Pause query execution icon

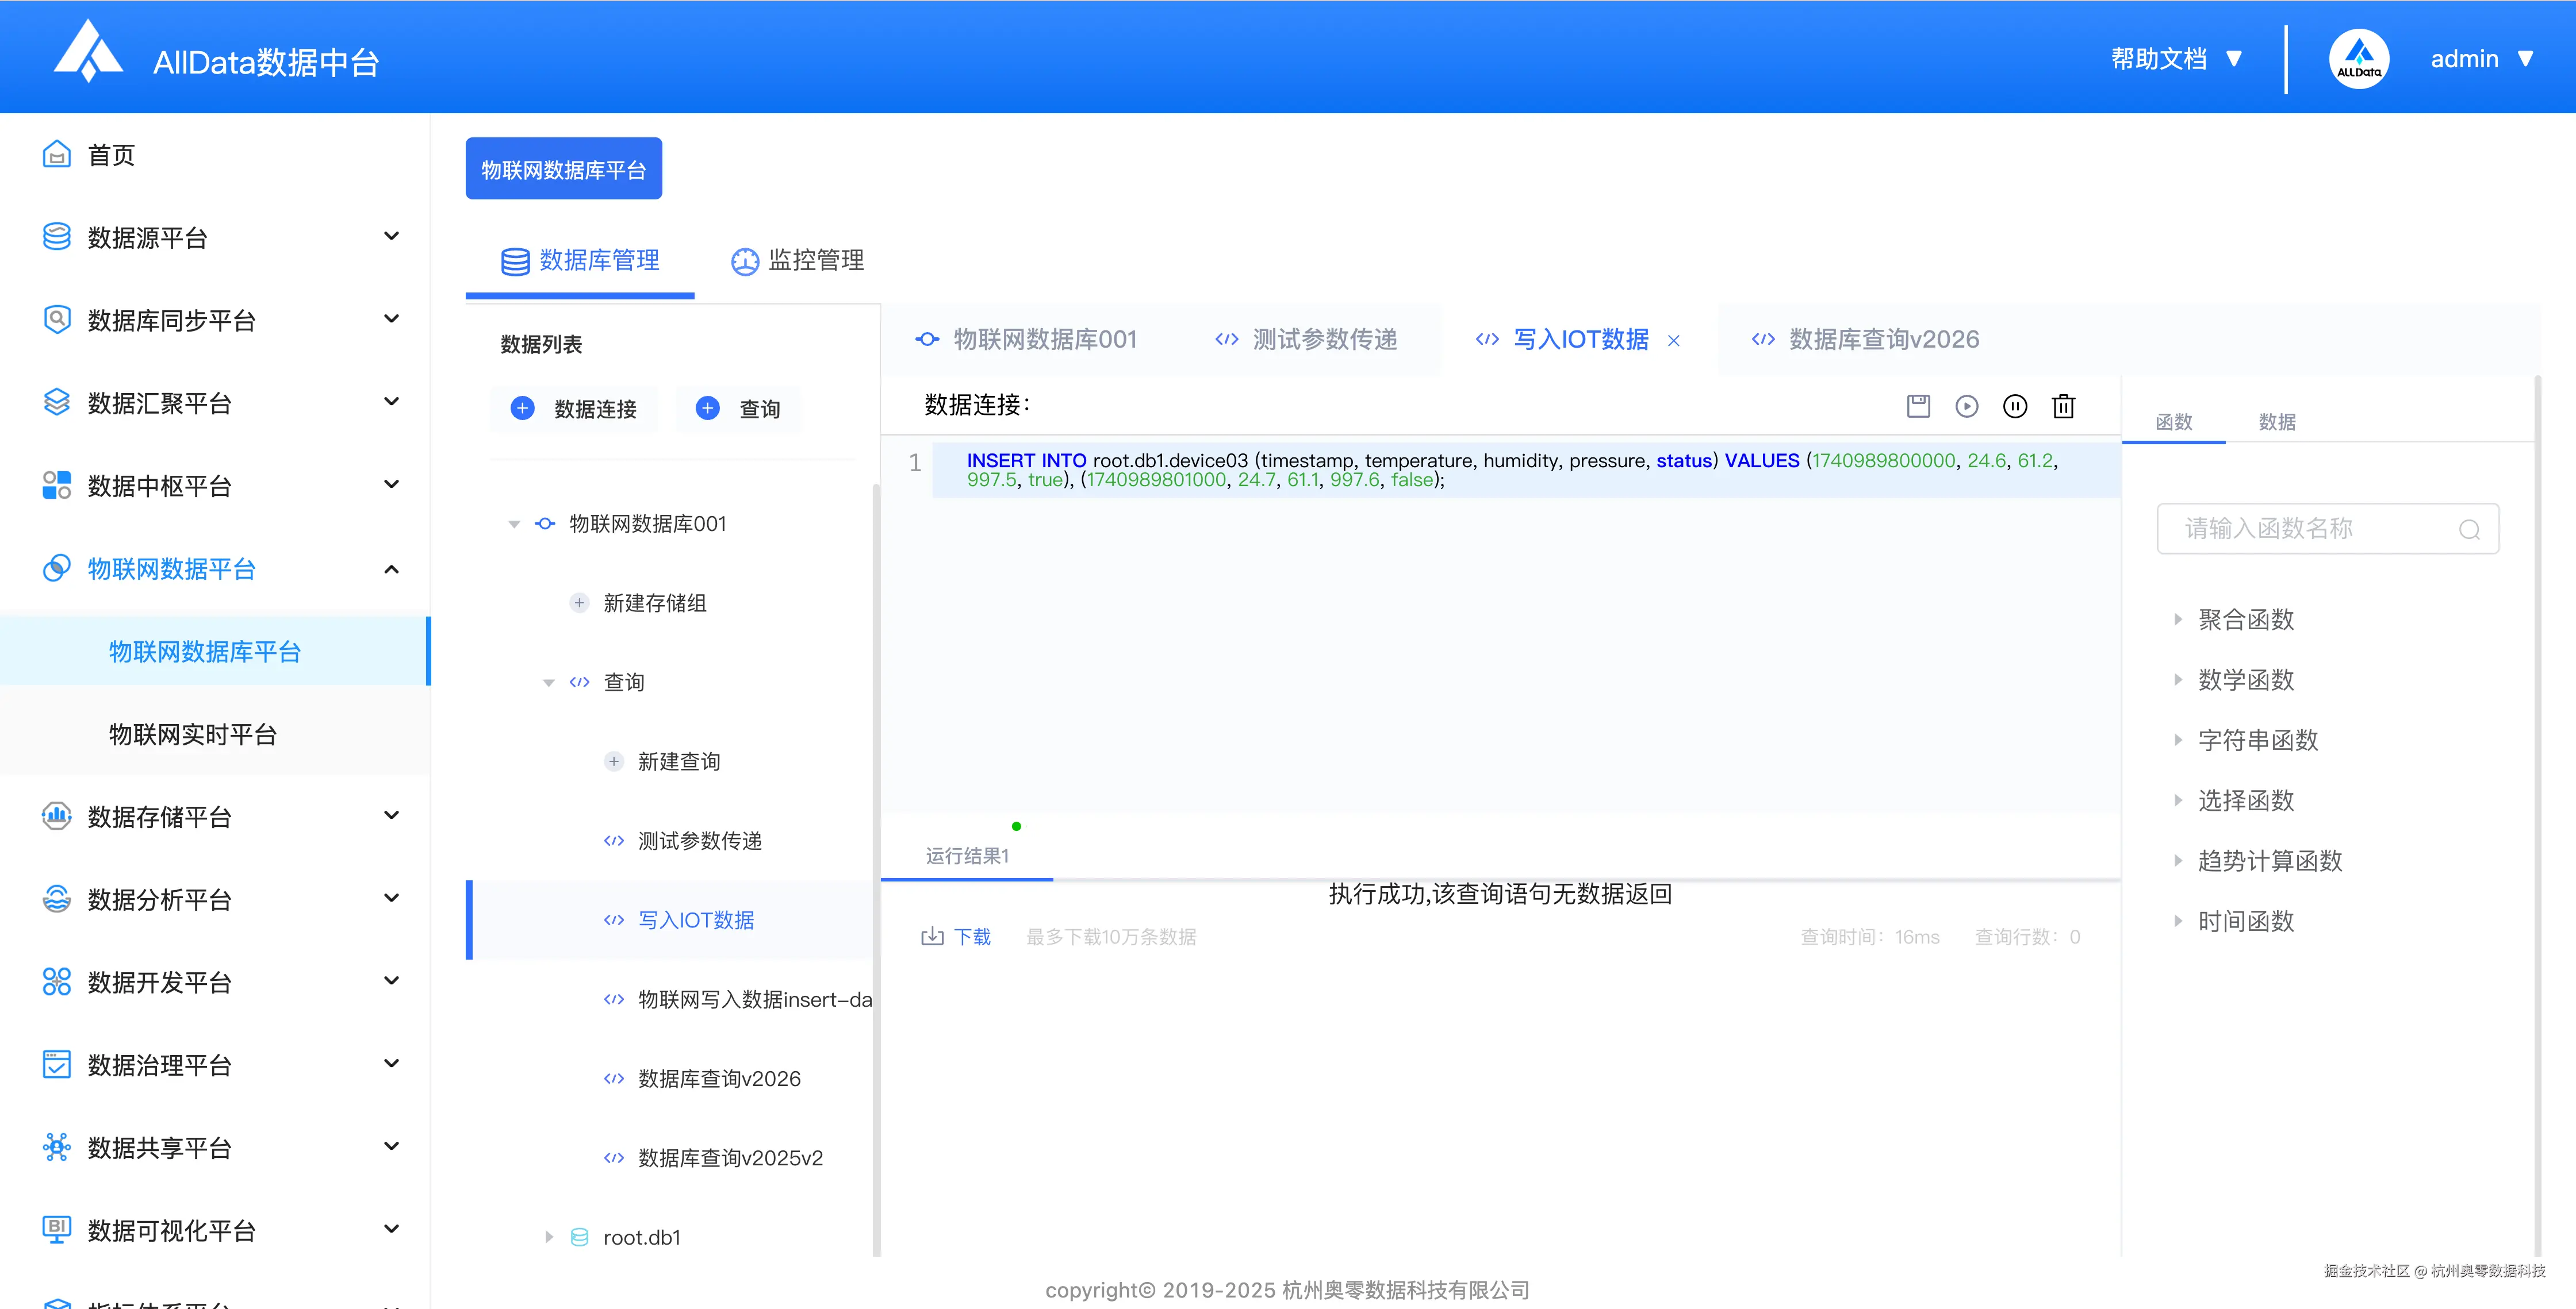pos(2015,406)
